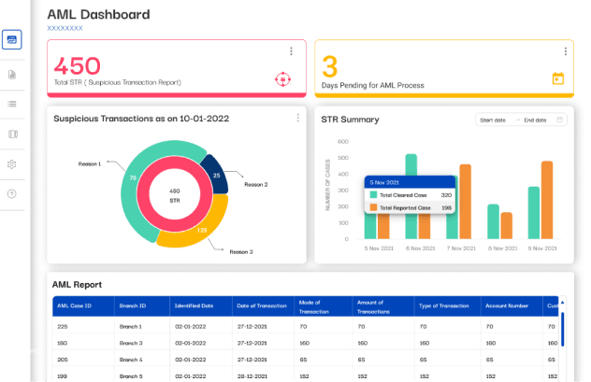
Task: Click the 5 Nov 2021 axis label
Action: click(379, 248)
